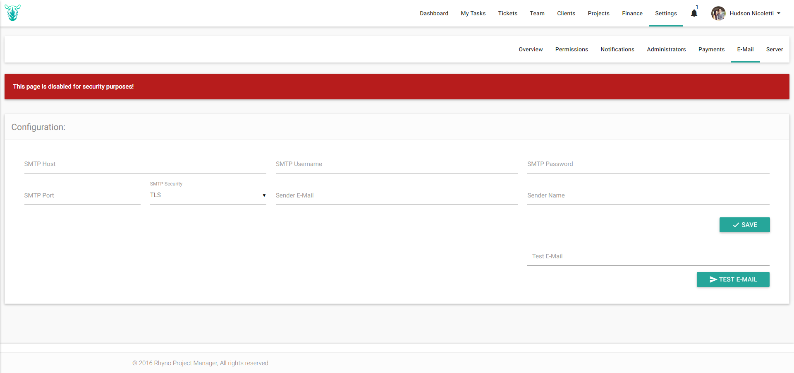Open the Clients section
Screen dimensions: 794x373
566,13
